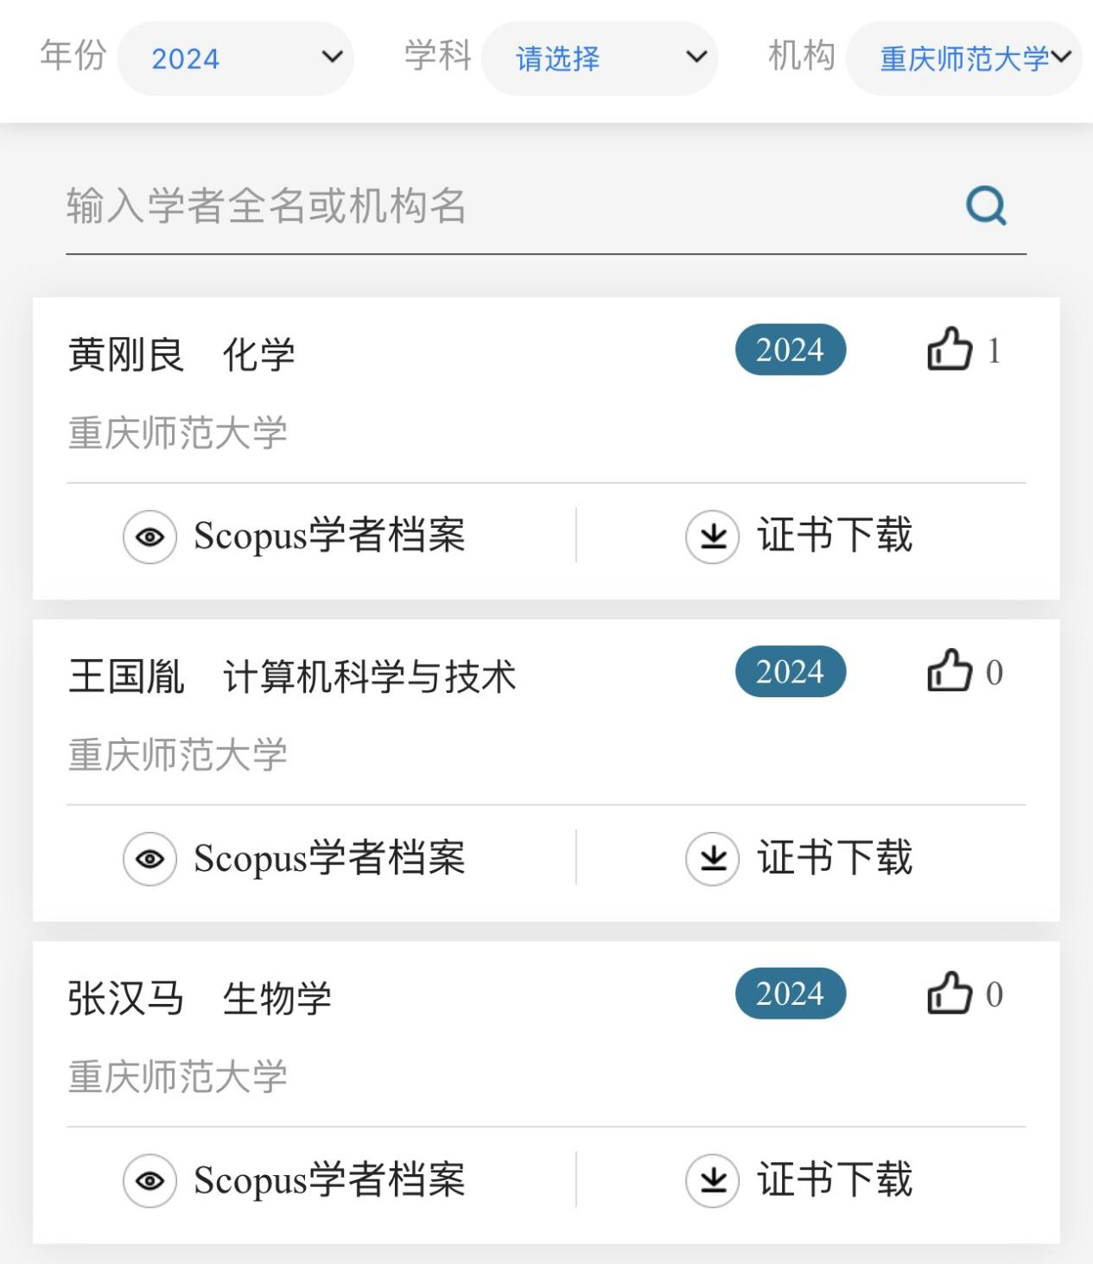Open the 年份 year dropdown

coord(235,59)
